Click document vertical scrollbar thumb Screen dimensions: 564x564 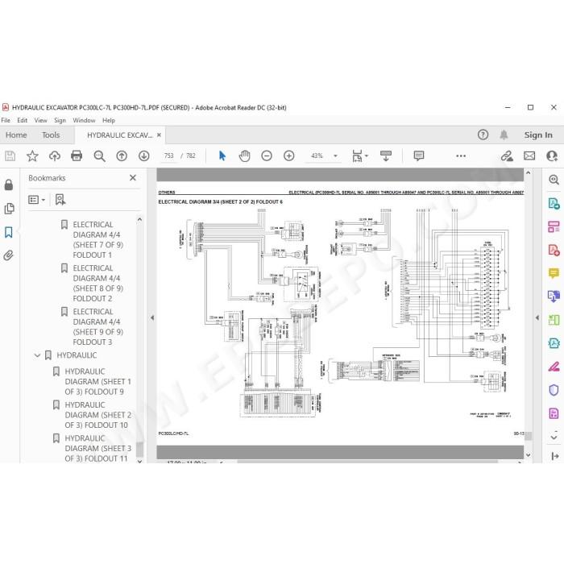[528, 436]
